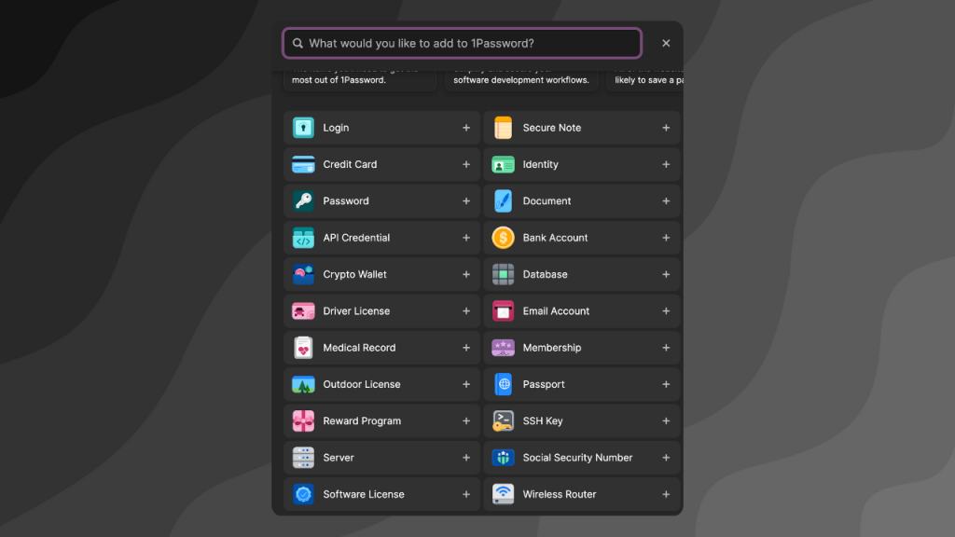The width and height of the screenshot is (955, 537).
Task: Select the Credit Card icon
Action: pyautogui.click(x=303, y=164)
